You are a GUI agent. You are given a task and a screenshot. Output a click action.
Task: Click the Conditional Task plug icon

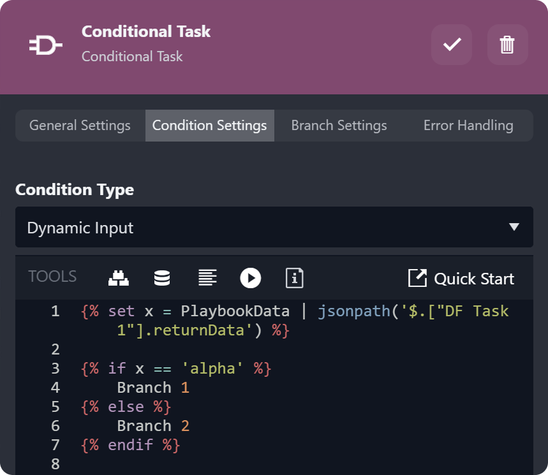click(46, 45)
